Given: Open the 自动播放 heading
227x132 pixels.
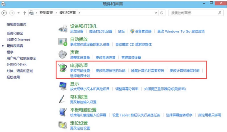Looking at the screenshot, I should [x=79, y=39].
